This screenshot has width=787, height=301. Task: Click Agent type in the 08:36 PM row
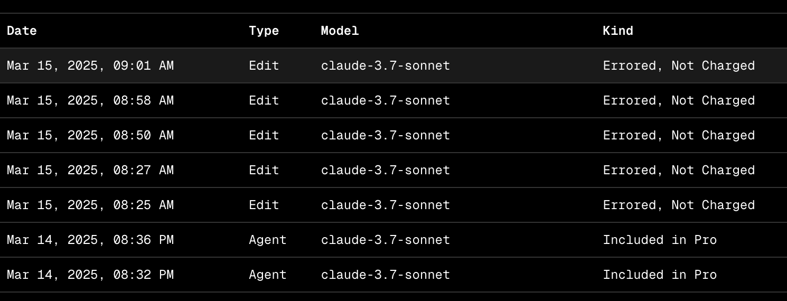(x=268, y=240)
